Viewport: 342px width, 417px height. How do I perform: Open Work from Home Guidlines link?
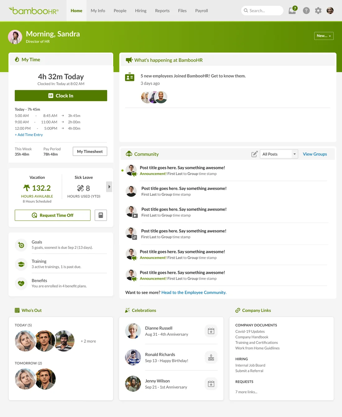pos(257,348)
